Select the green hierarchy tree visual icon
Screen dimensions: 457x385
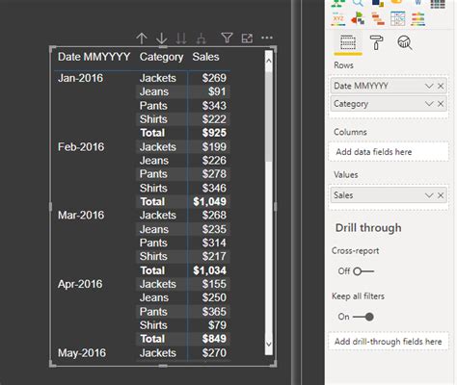pyautogui.click(x=338, y=3)
